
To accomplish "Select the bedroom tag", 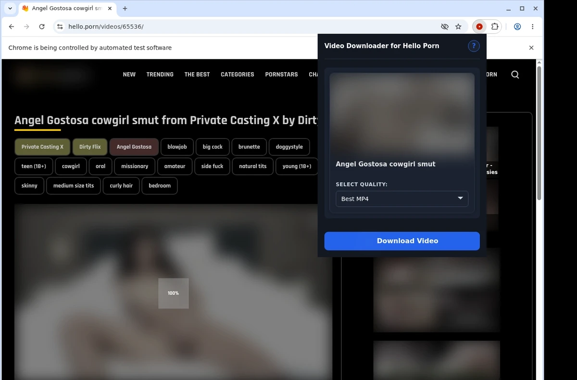I will click(x=160, y=185).
